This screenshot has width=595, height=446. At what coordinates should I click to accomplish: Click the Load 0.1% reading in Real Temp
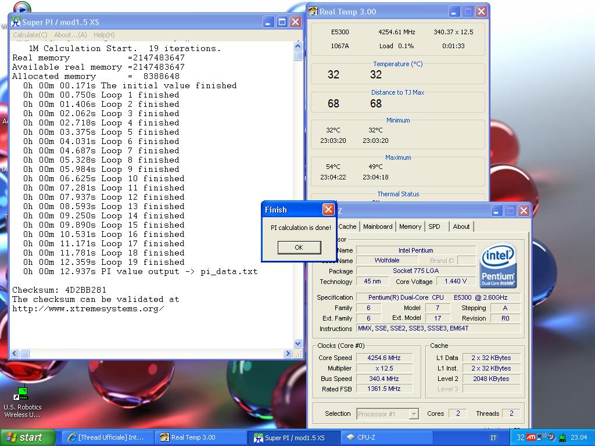tap(396, 46)
